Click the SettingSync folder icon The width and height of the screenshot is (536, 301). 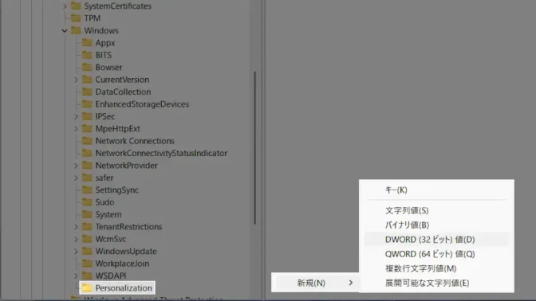tap(87, 190)
